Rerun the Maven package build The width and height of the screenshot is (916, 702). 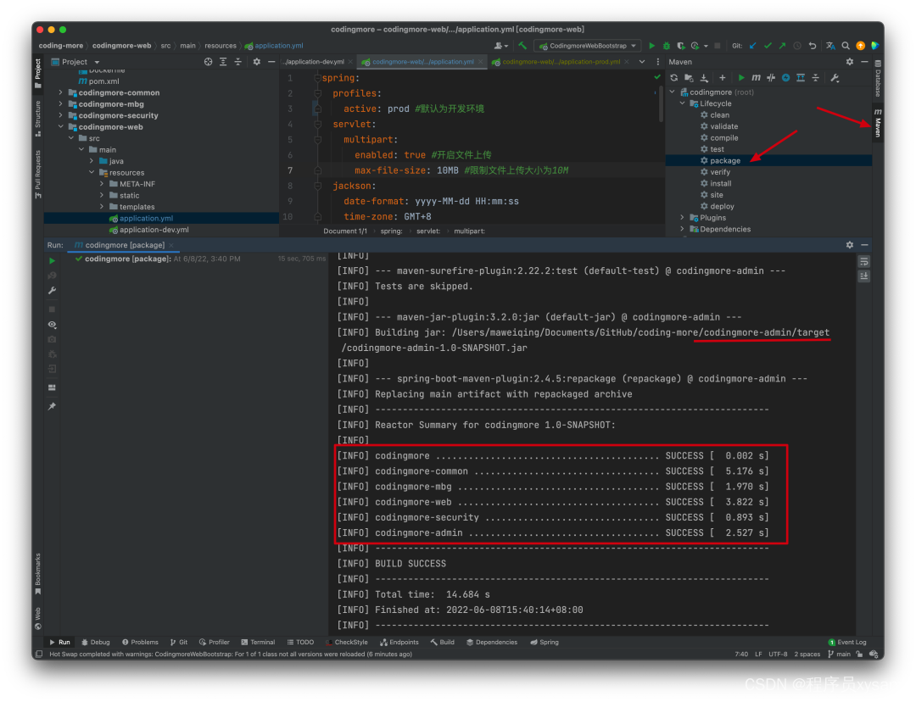[x=52, y=261]
